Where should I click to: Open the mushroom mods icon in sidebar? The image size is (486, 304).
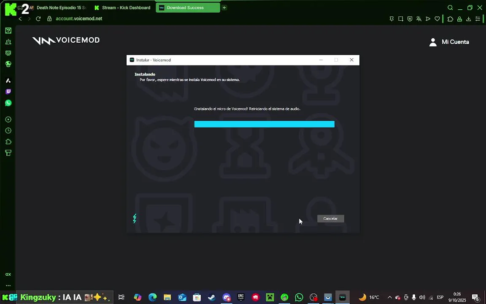click(8, 64)
